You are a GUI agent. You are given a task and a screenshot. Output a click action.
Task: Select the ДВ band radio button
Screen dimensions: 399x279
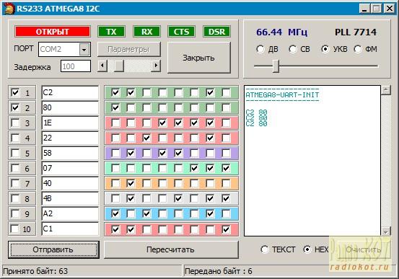(260, 49)
